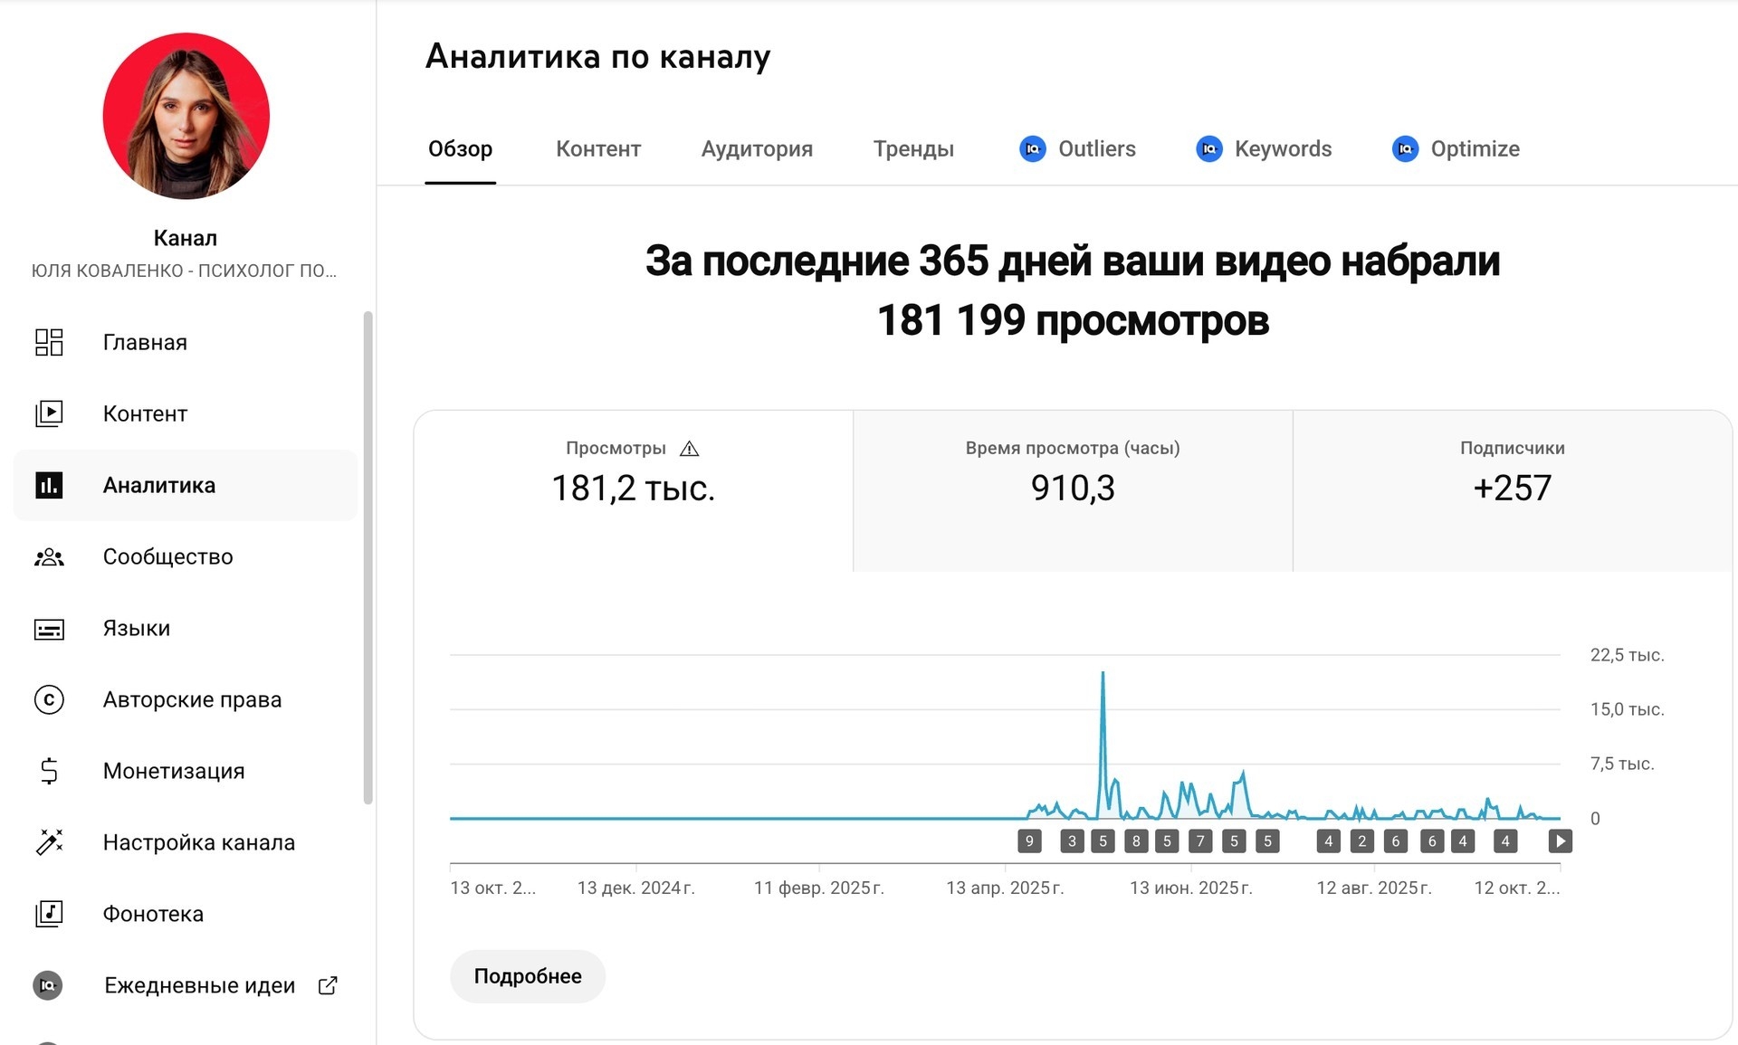Open Авторские права copyright icon
This screenshot has height=1045, width=1738.
coord(49,699)
